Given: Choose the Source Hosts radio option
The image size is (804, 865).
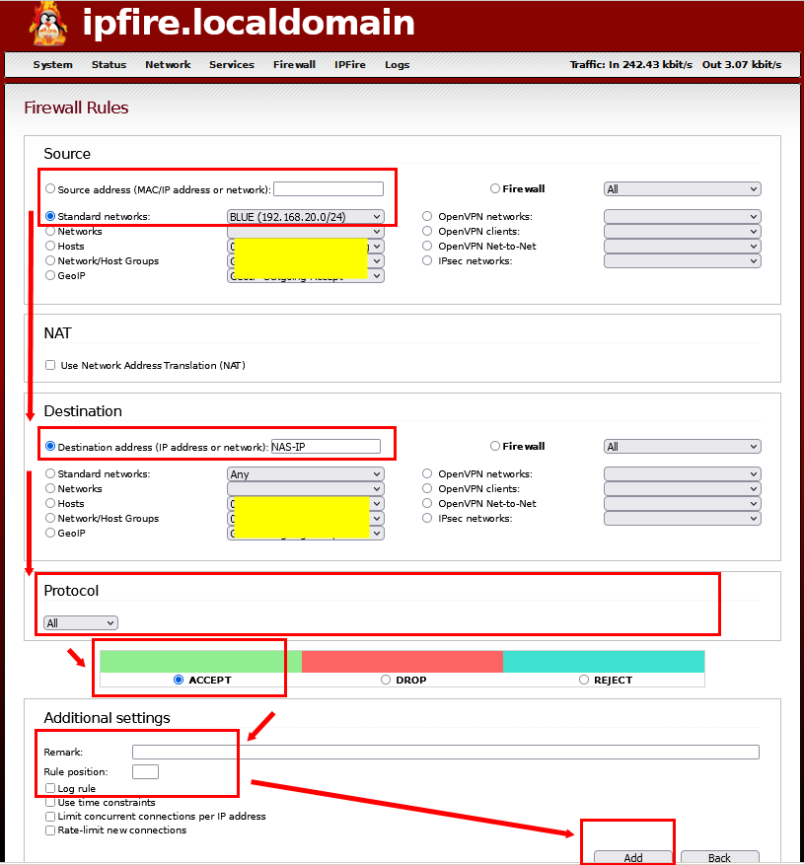Looking at the screenshot, I should [x=50, y=246].
